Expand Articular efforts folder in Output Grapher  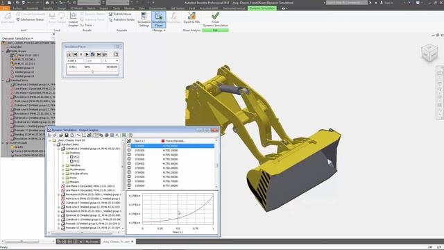point(63,174)
